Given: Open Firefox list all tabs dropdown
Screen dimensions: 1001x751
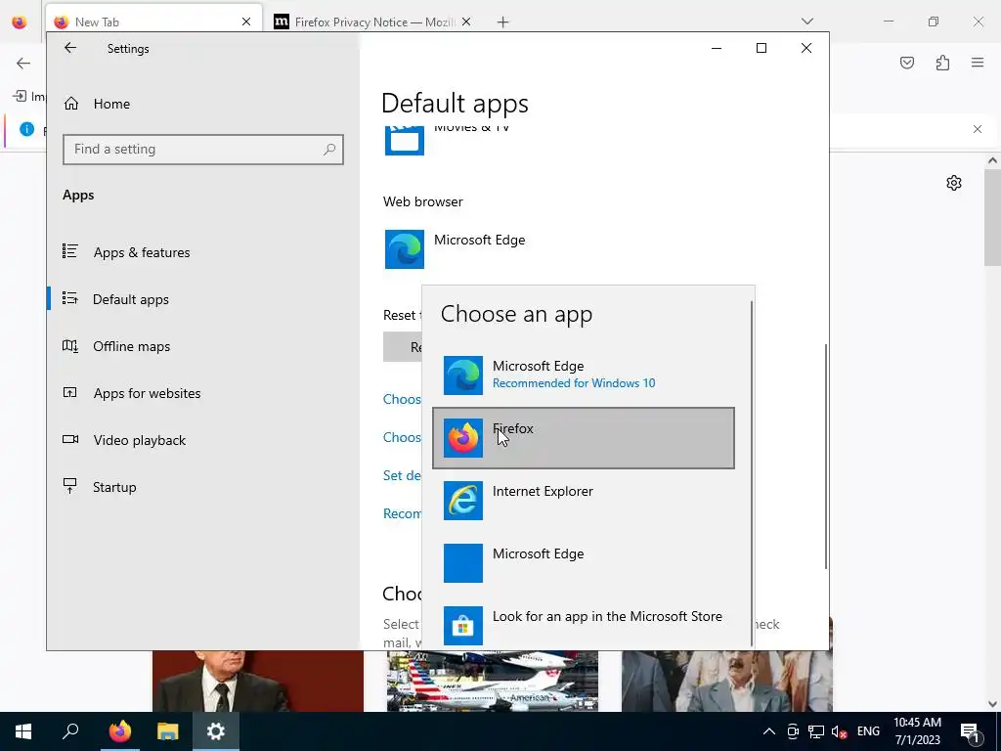Looking at the screenshot, I should coord(806,22).
